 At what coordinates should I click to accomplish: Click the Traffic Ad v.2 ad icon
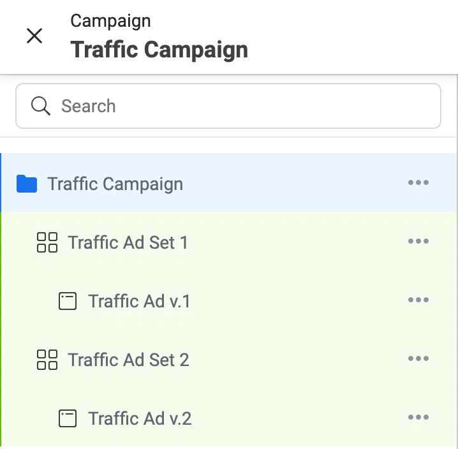tap(68, 418)
